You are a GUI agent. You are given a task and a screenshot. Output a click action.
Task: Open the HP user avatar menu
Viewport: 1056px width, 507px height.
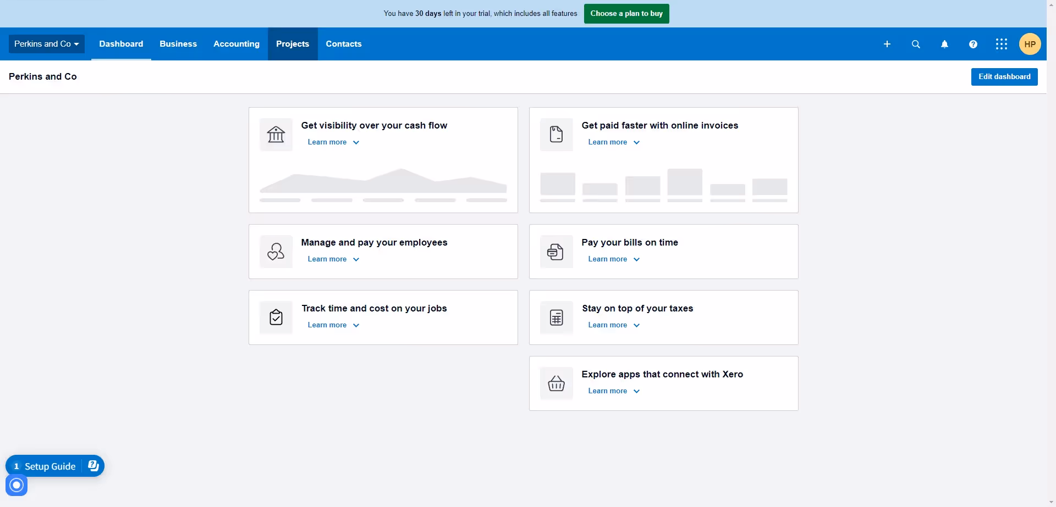point(1030,44)
